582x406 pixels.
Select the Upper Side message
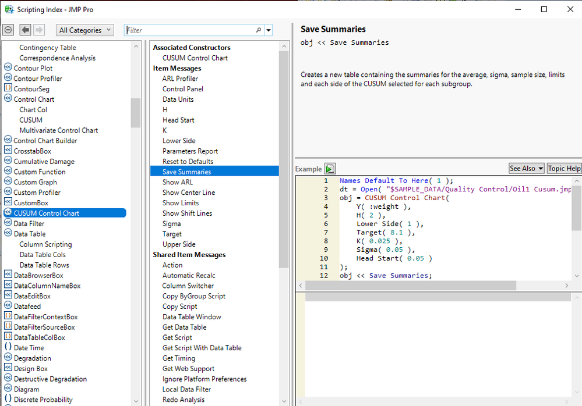pos(179,244)
